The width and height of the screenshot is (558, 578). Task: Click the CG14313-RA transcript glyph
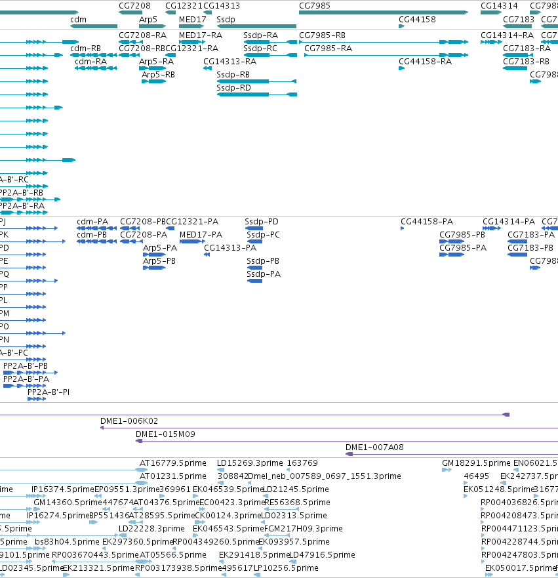pyautogui.click(x=207, y=68)
